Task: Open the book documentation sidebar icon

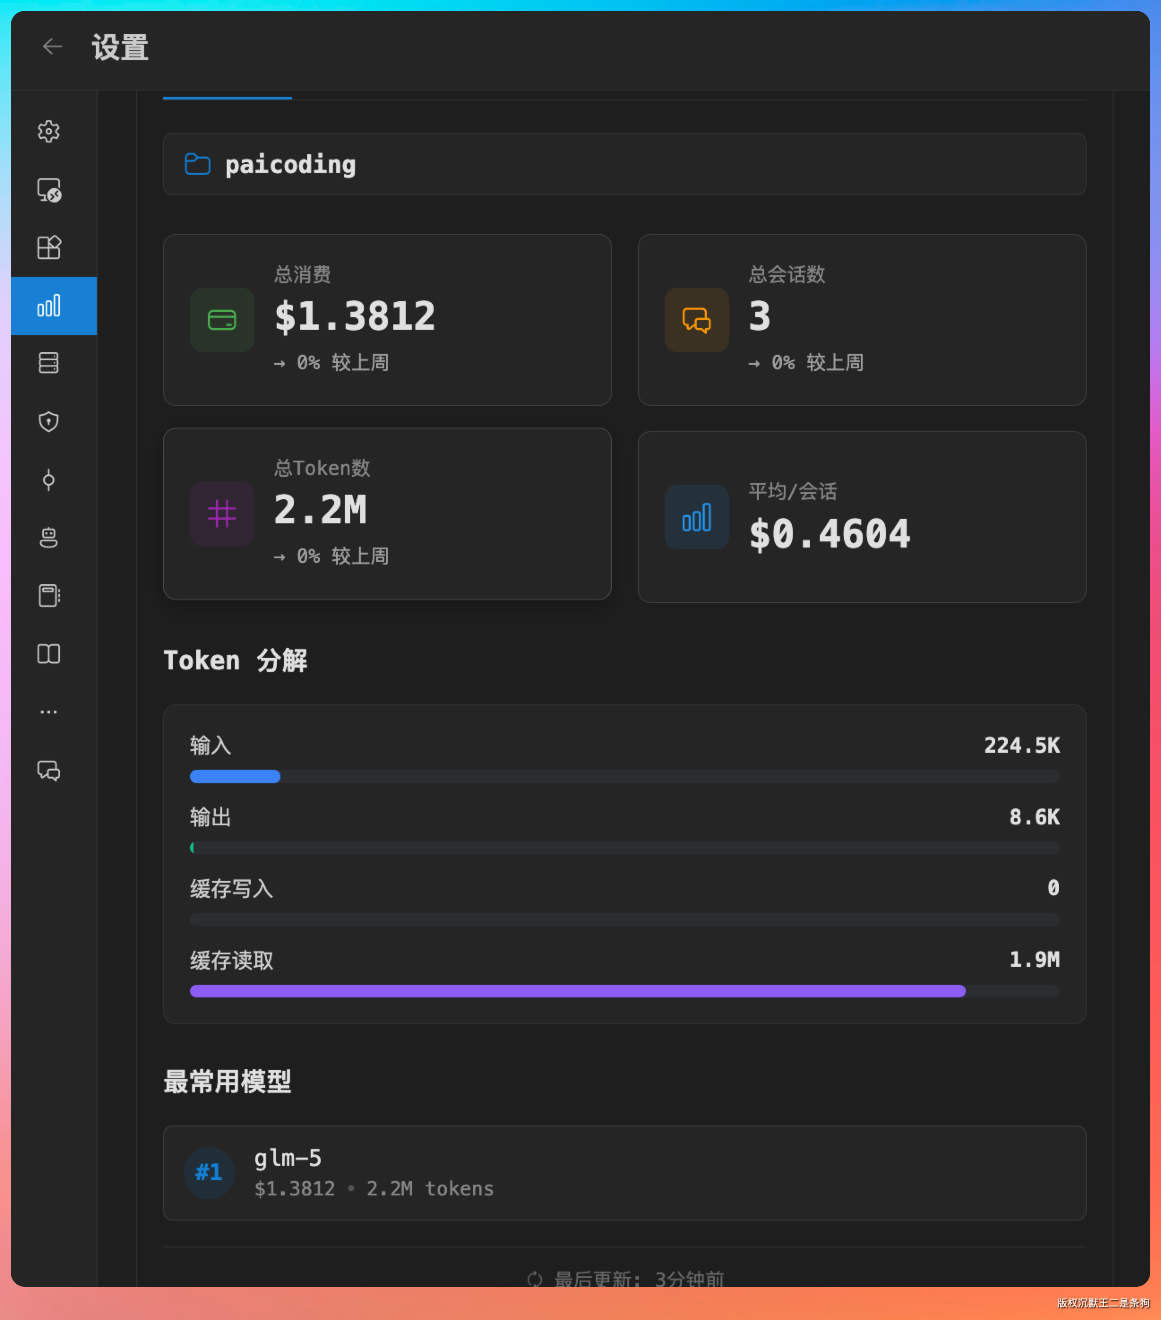Action: click(x=49, y=654)
